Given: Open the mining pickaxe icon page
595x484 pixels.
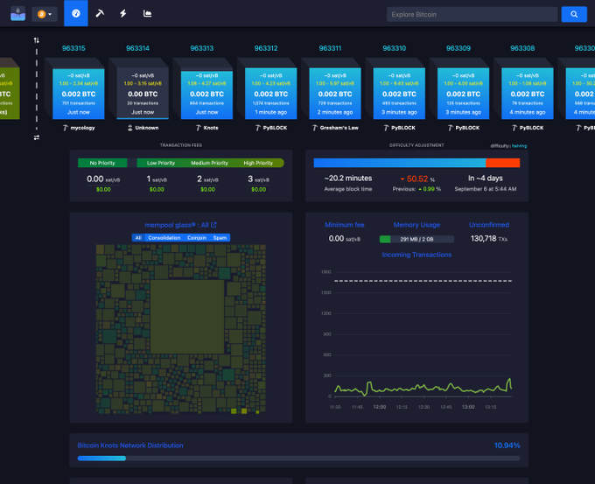Looking at the screenshot, I should tap(100, 14).
